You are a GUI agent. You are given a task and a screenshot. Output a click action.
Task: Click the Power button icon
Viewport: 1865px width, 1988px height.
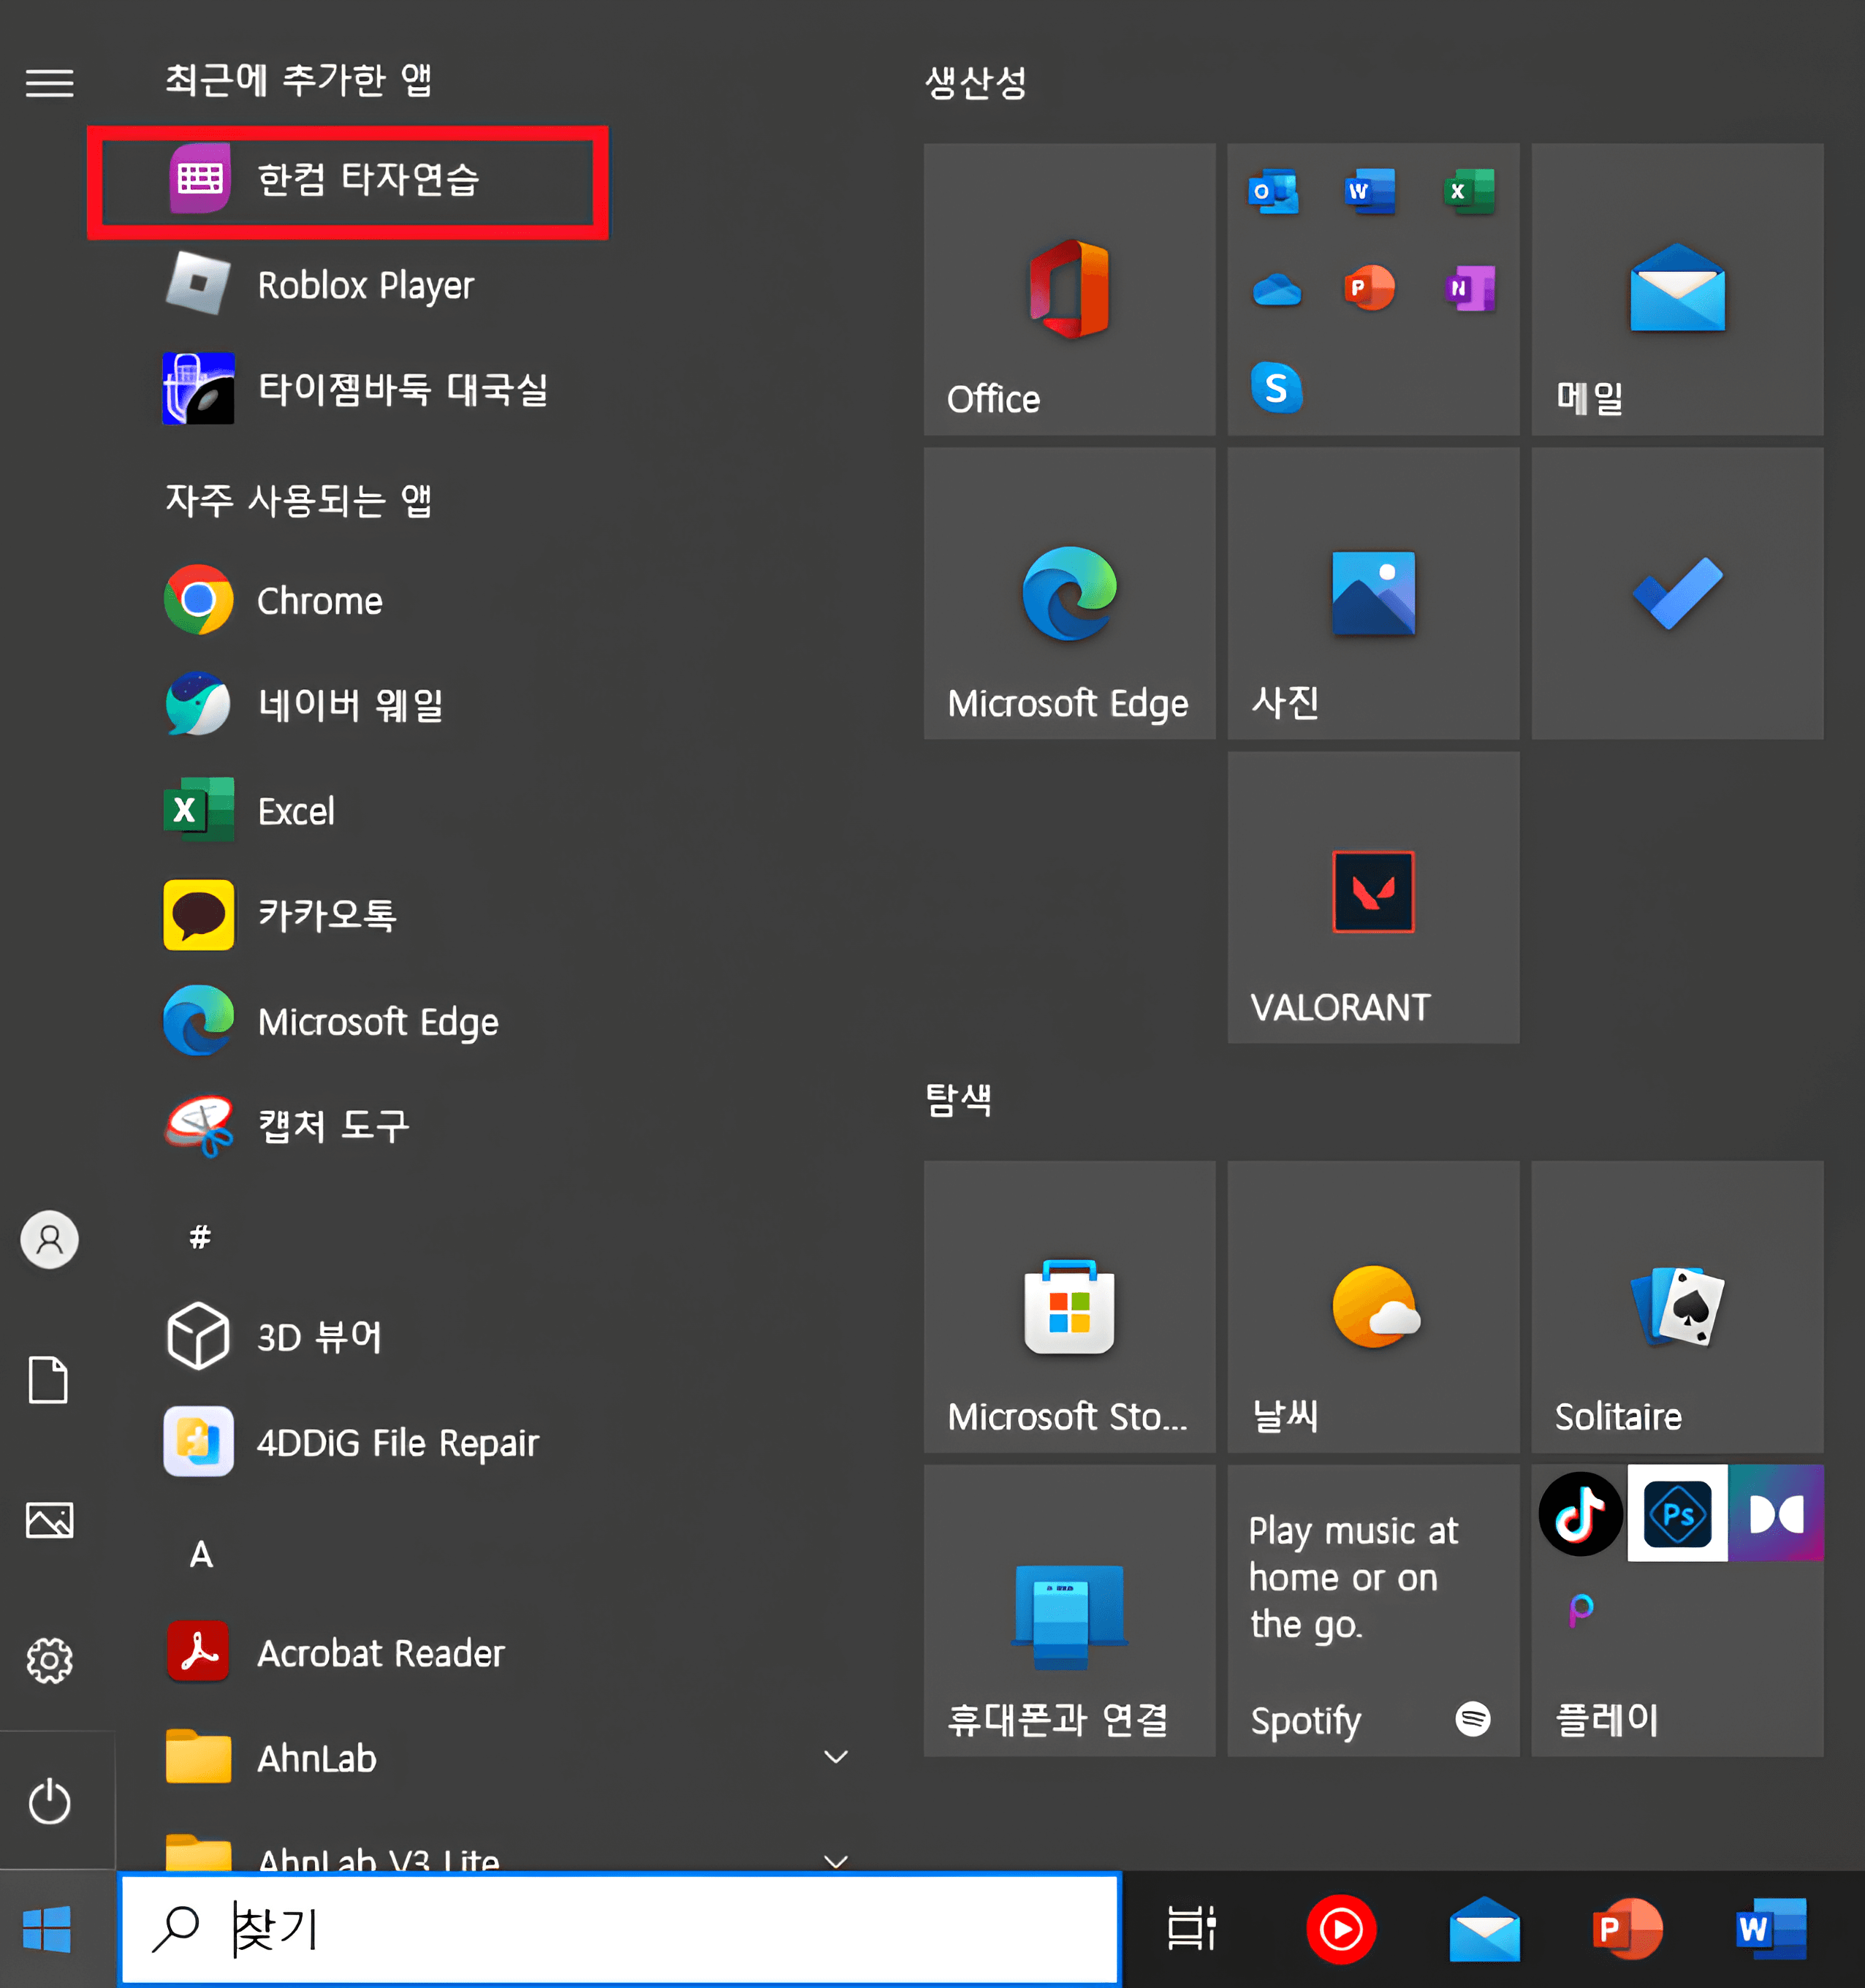point(49,1802)
